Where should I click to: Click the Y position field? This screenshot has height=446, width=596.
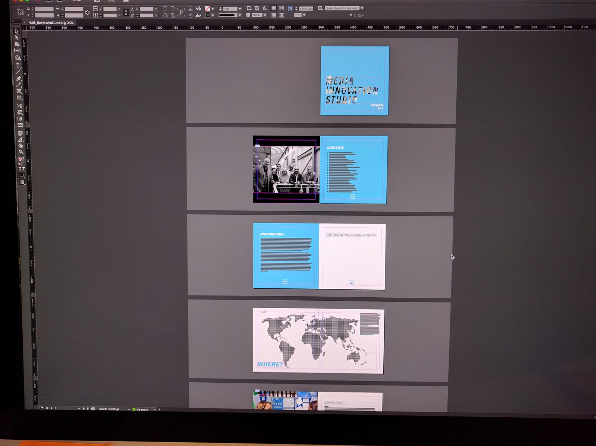[44, 15]
